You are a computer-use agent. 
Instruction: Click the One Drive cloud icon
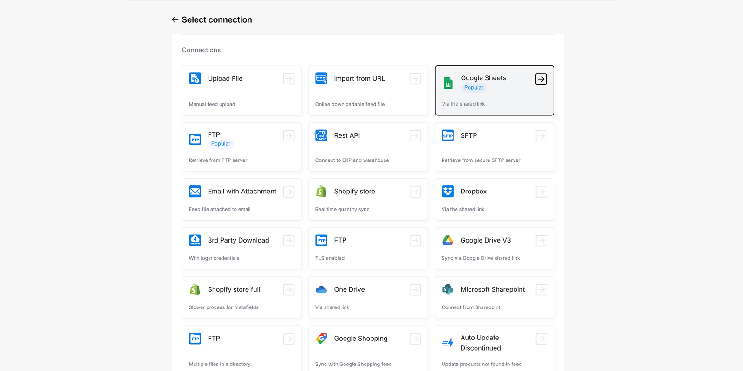(x=321, y=289)
